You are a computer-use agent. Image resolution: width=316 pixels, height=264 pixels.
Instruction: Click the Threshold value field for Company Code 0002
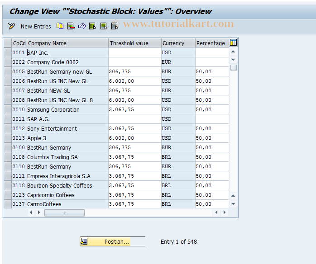(135, 62)
